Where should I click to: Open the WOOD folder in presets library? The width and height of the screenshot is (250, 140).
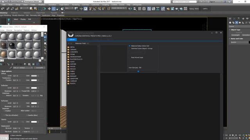73,66
